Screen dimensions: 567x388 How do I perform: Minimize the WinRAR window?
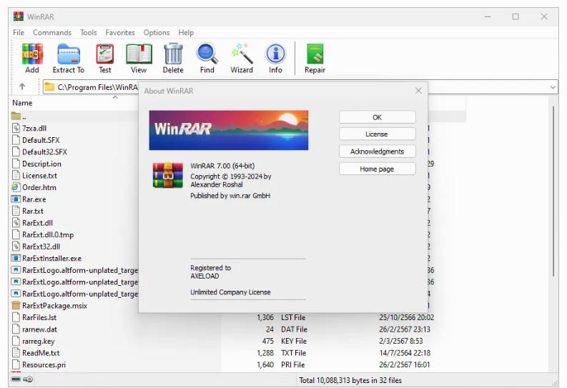tap(488, 16)
